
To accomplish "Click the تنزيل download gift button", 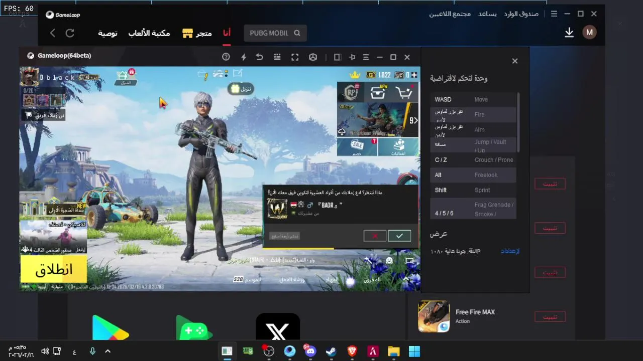I will pyautogui.click(x=240, y=89).
